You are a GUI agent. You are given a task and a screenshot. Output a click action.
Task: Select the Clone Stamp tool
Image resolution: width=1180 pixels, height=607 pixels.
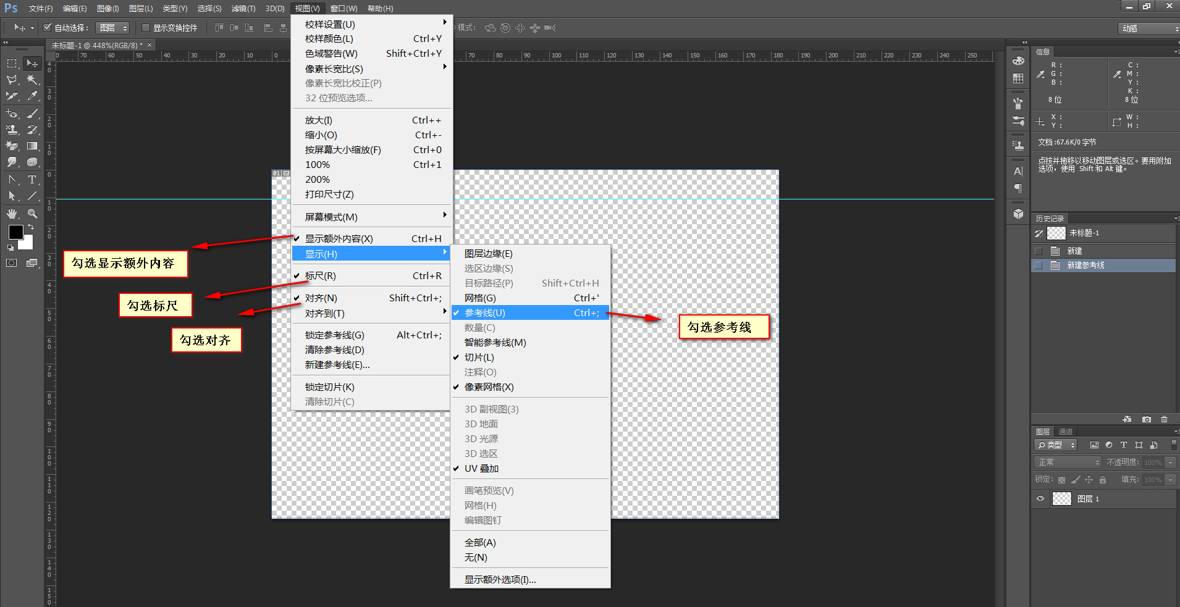(12, 130)
